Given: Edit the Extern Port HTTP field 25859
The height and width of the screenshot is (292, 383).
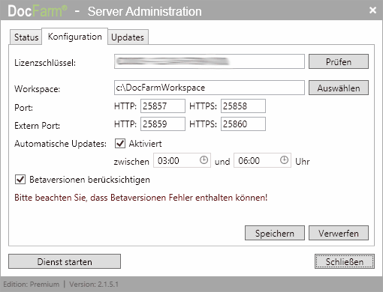Looking at the screenshot, I should (163, 124).
